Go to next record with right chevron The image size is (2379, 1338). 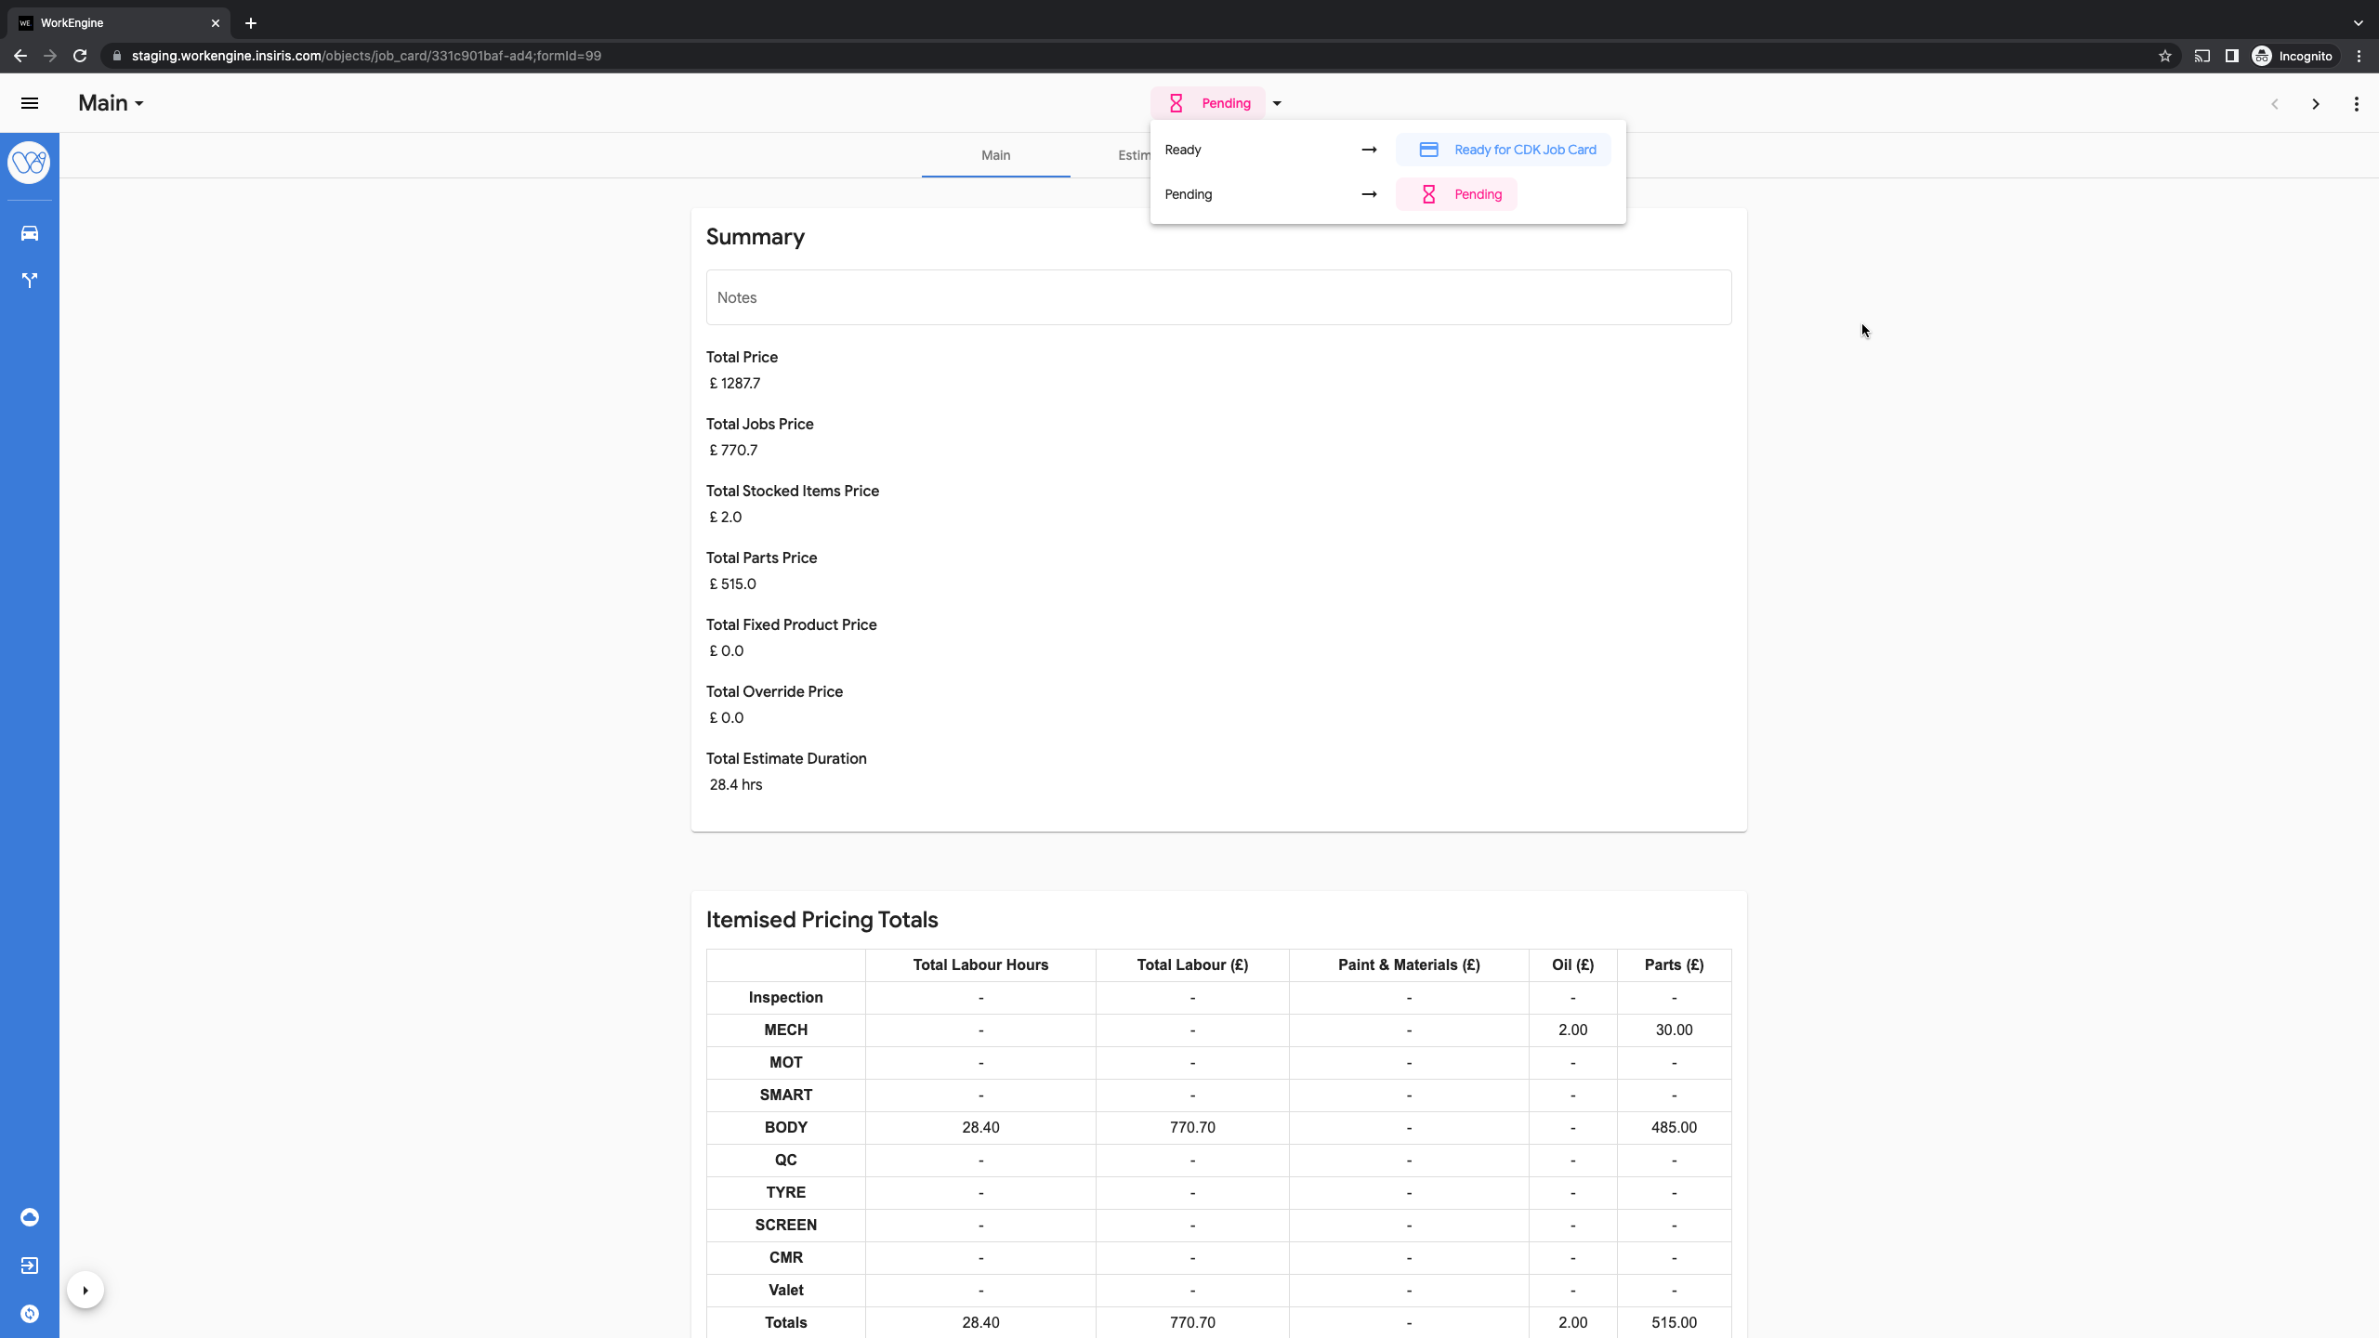point(2315,104)
